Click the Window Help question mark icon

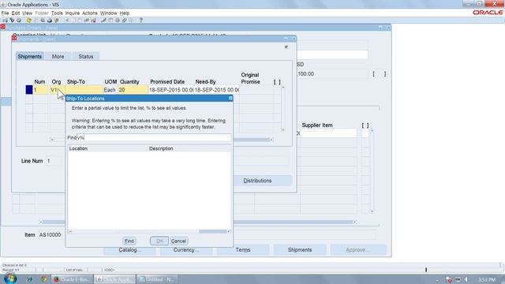140,21
